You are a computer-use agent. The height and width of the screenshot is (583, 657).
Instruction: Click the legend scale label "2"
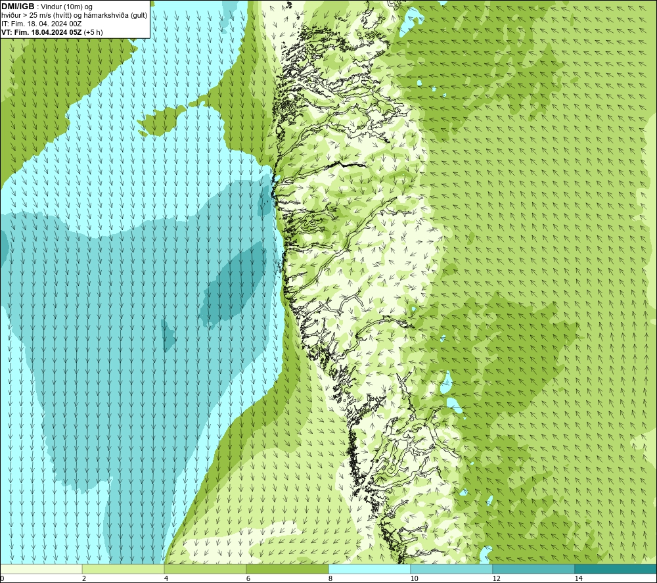point(84,578)
